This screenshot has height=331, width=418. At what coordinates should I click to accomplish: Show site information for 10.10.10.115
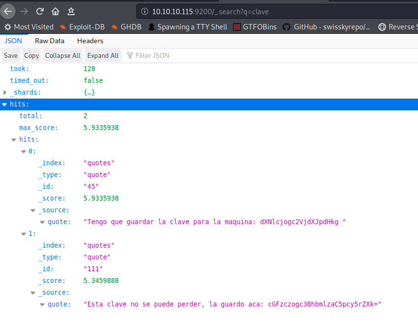(x=145, y=11)
